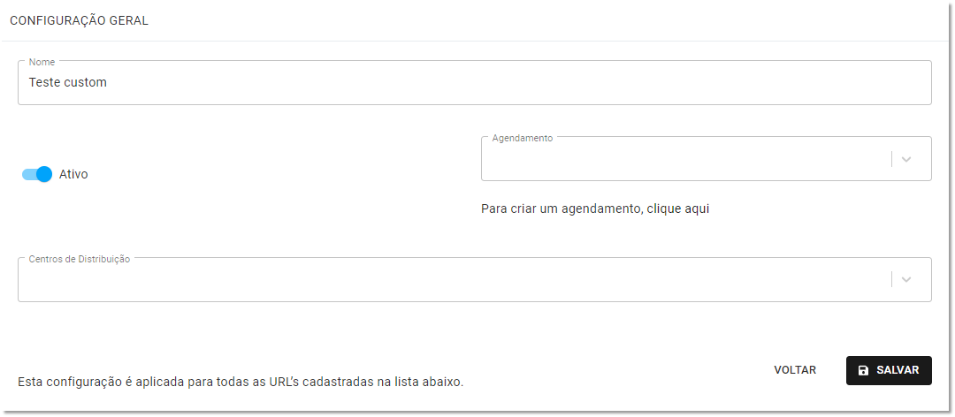Viewport: 955px width, 417px height.
Task: Click the divider beside the Agendamento arrow
Action: (x=891, y=159)
